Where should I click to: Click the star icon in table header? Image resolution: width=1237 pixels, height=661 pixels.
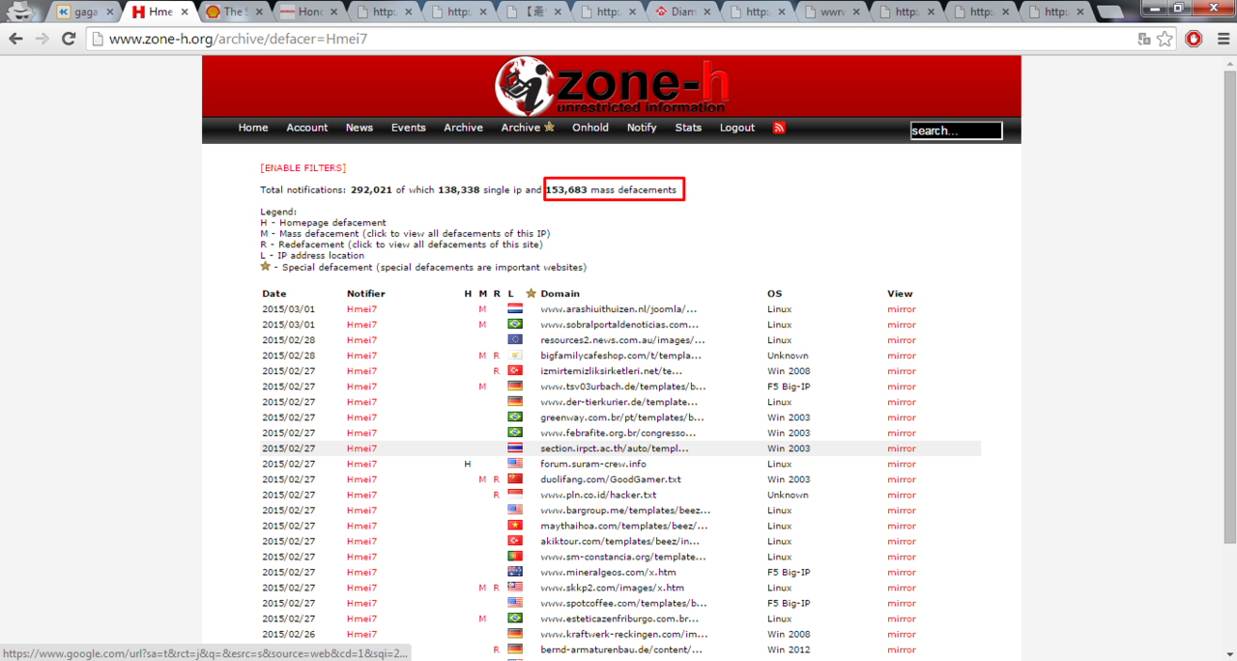(531, 293)
